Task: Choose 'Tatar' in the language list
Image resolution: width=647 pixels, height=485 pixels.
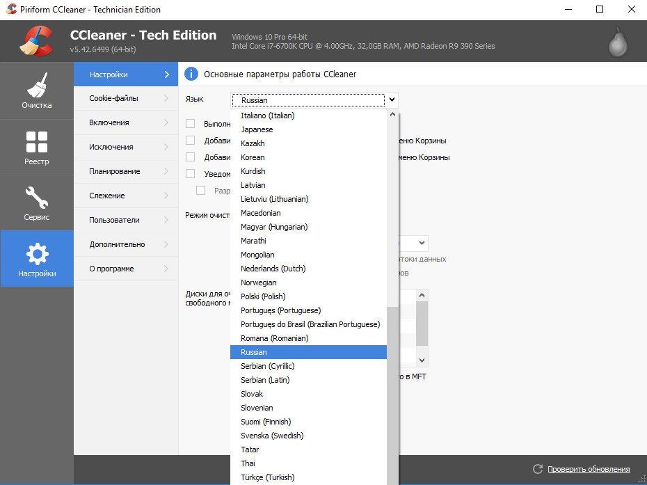Action: click(x=309, y=450)
